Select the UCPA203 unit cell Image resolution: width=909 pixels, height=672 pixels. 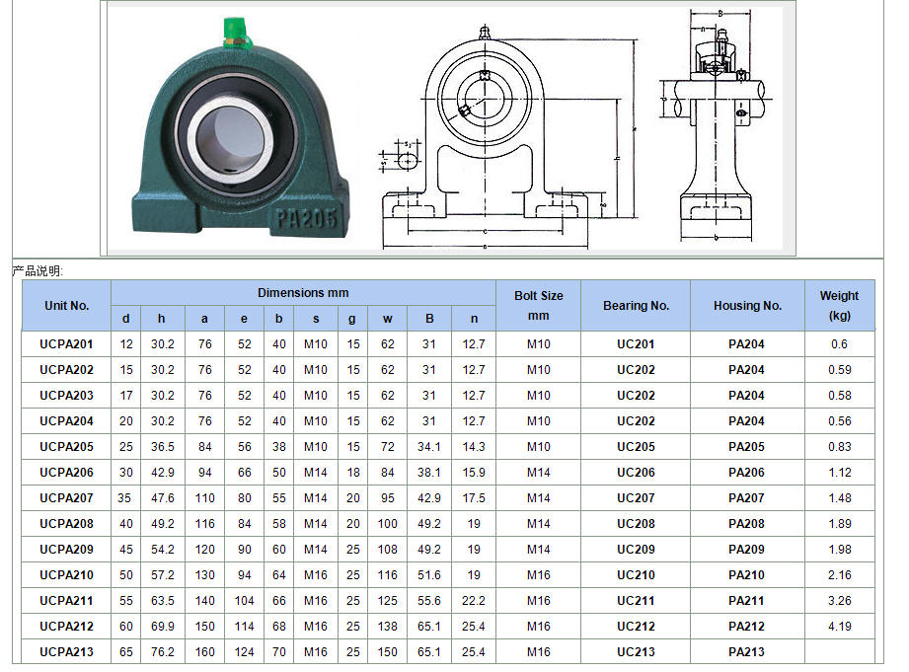coord(67,395)
